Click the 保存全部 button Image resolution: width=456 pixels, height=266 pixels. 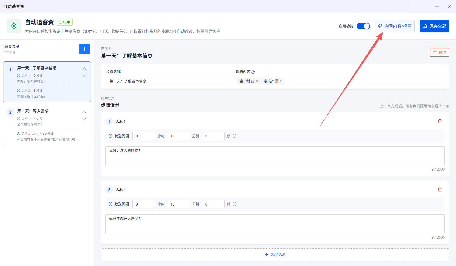click(434, 26)
